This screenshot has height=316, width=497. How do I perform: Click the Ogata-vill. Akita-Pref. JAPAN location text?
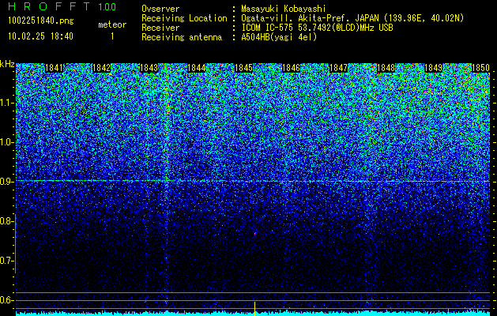click(x=352, y=18)
